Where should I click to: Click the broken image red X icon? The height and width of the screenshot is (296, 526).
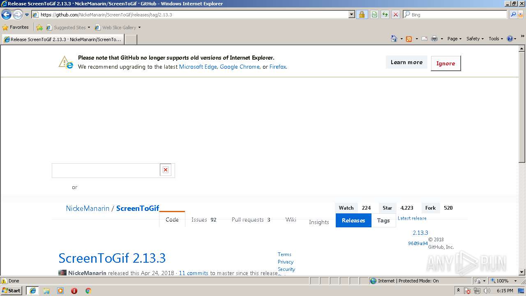(166, 170)
